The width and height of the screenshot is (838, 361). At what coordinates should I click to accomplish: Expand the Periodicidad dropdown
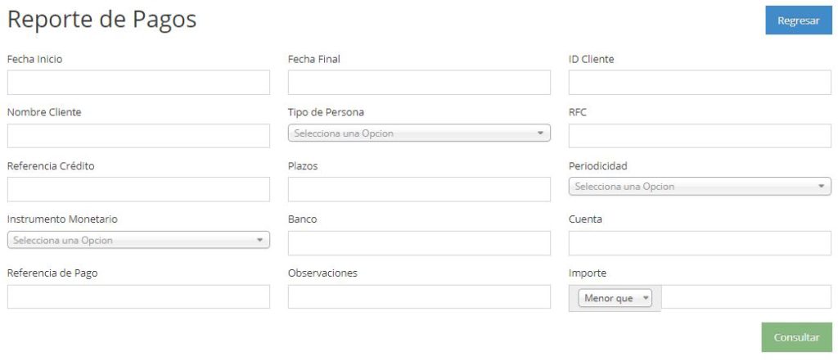click(700, 187)
